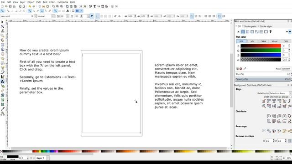Toggle enable snapping button

tap(2, 11)
